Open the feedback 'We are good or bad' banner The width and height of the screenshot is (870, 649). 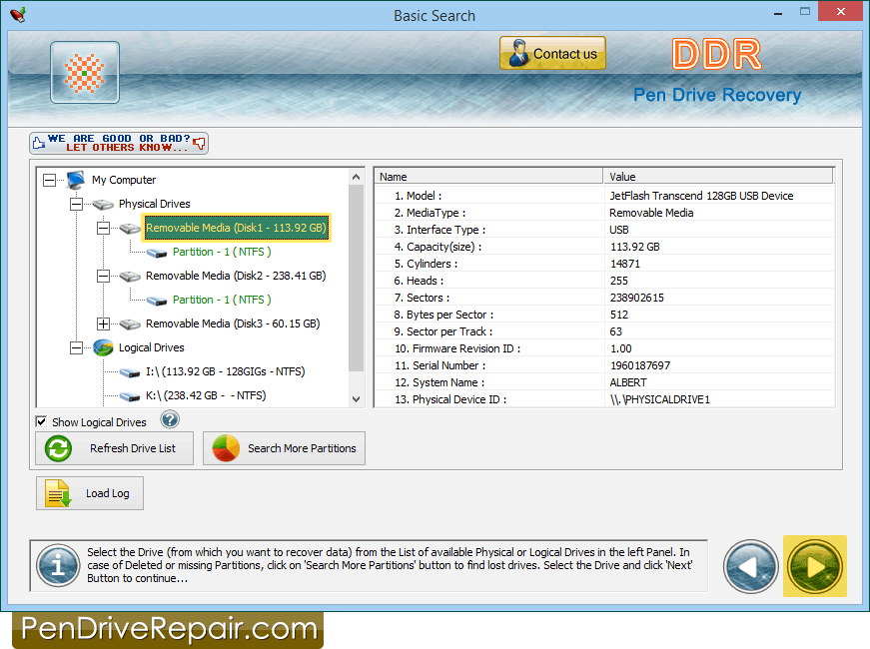(119, 143)
